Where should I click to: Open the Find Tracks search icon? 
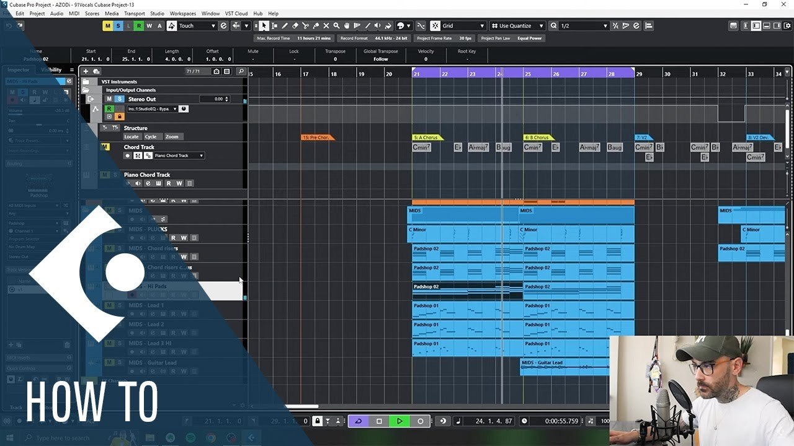[x=241, y=71]
